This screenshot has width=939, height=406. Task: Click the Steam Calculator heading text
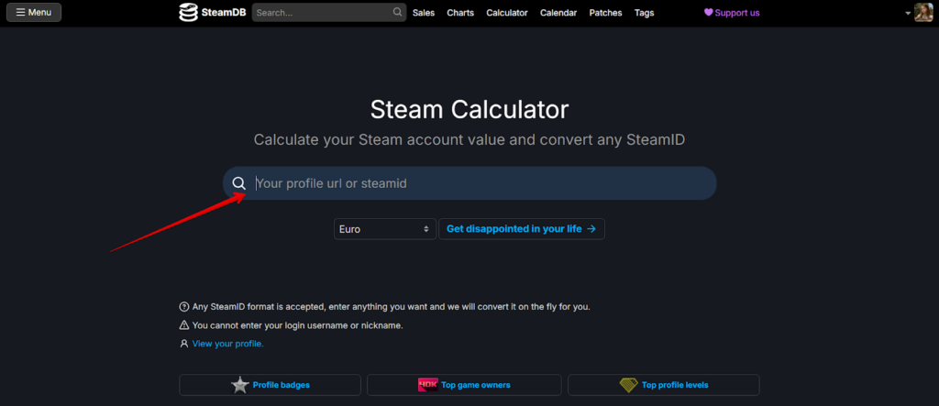point(469,110)
